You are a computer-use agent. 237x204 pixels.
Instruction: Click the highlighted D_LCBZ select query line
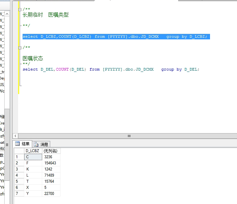[x=116, y=36]
